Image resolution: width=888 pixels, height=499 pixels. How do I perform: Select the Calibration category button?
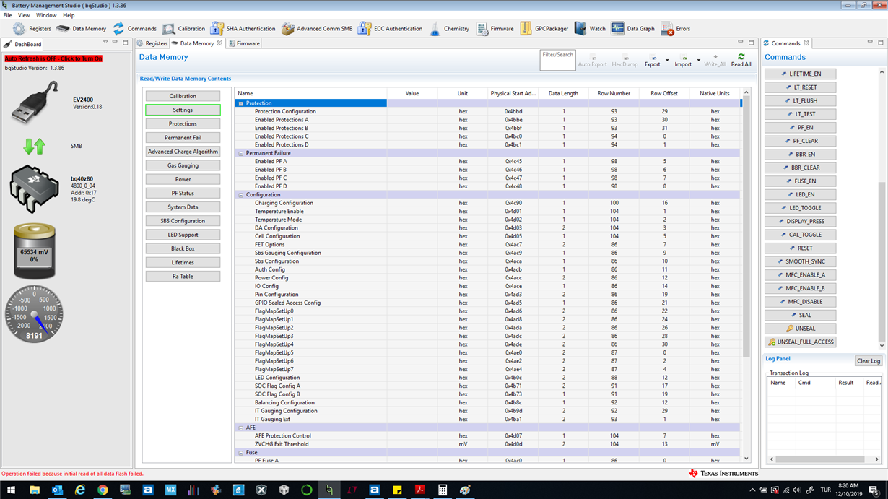pyautogui.click(x=183, y=96)
